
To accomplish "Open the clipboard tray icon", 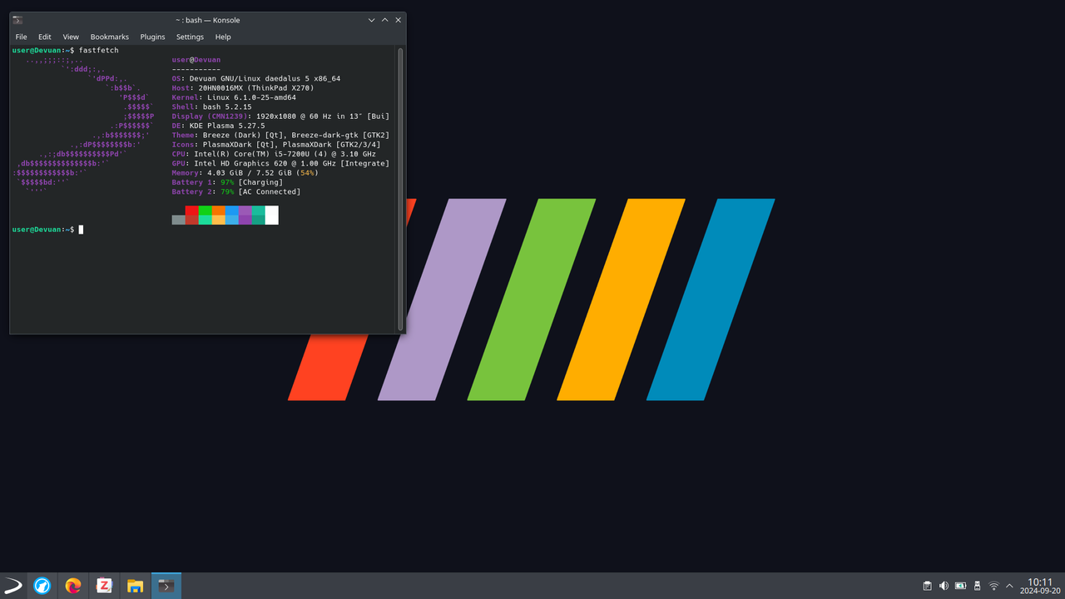I will pos(928,586).
